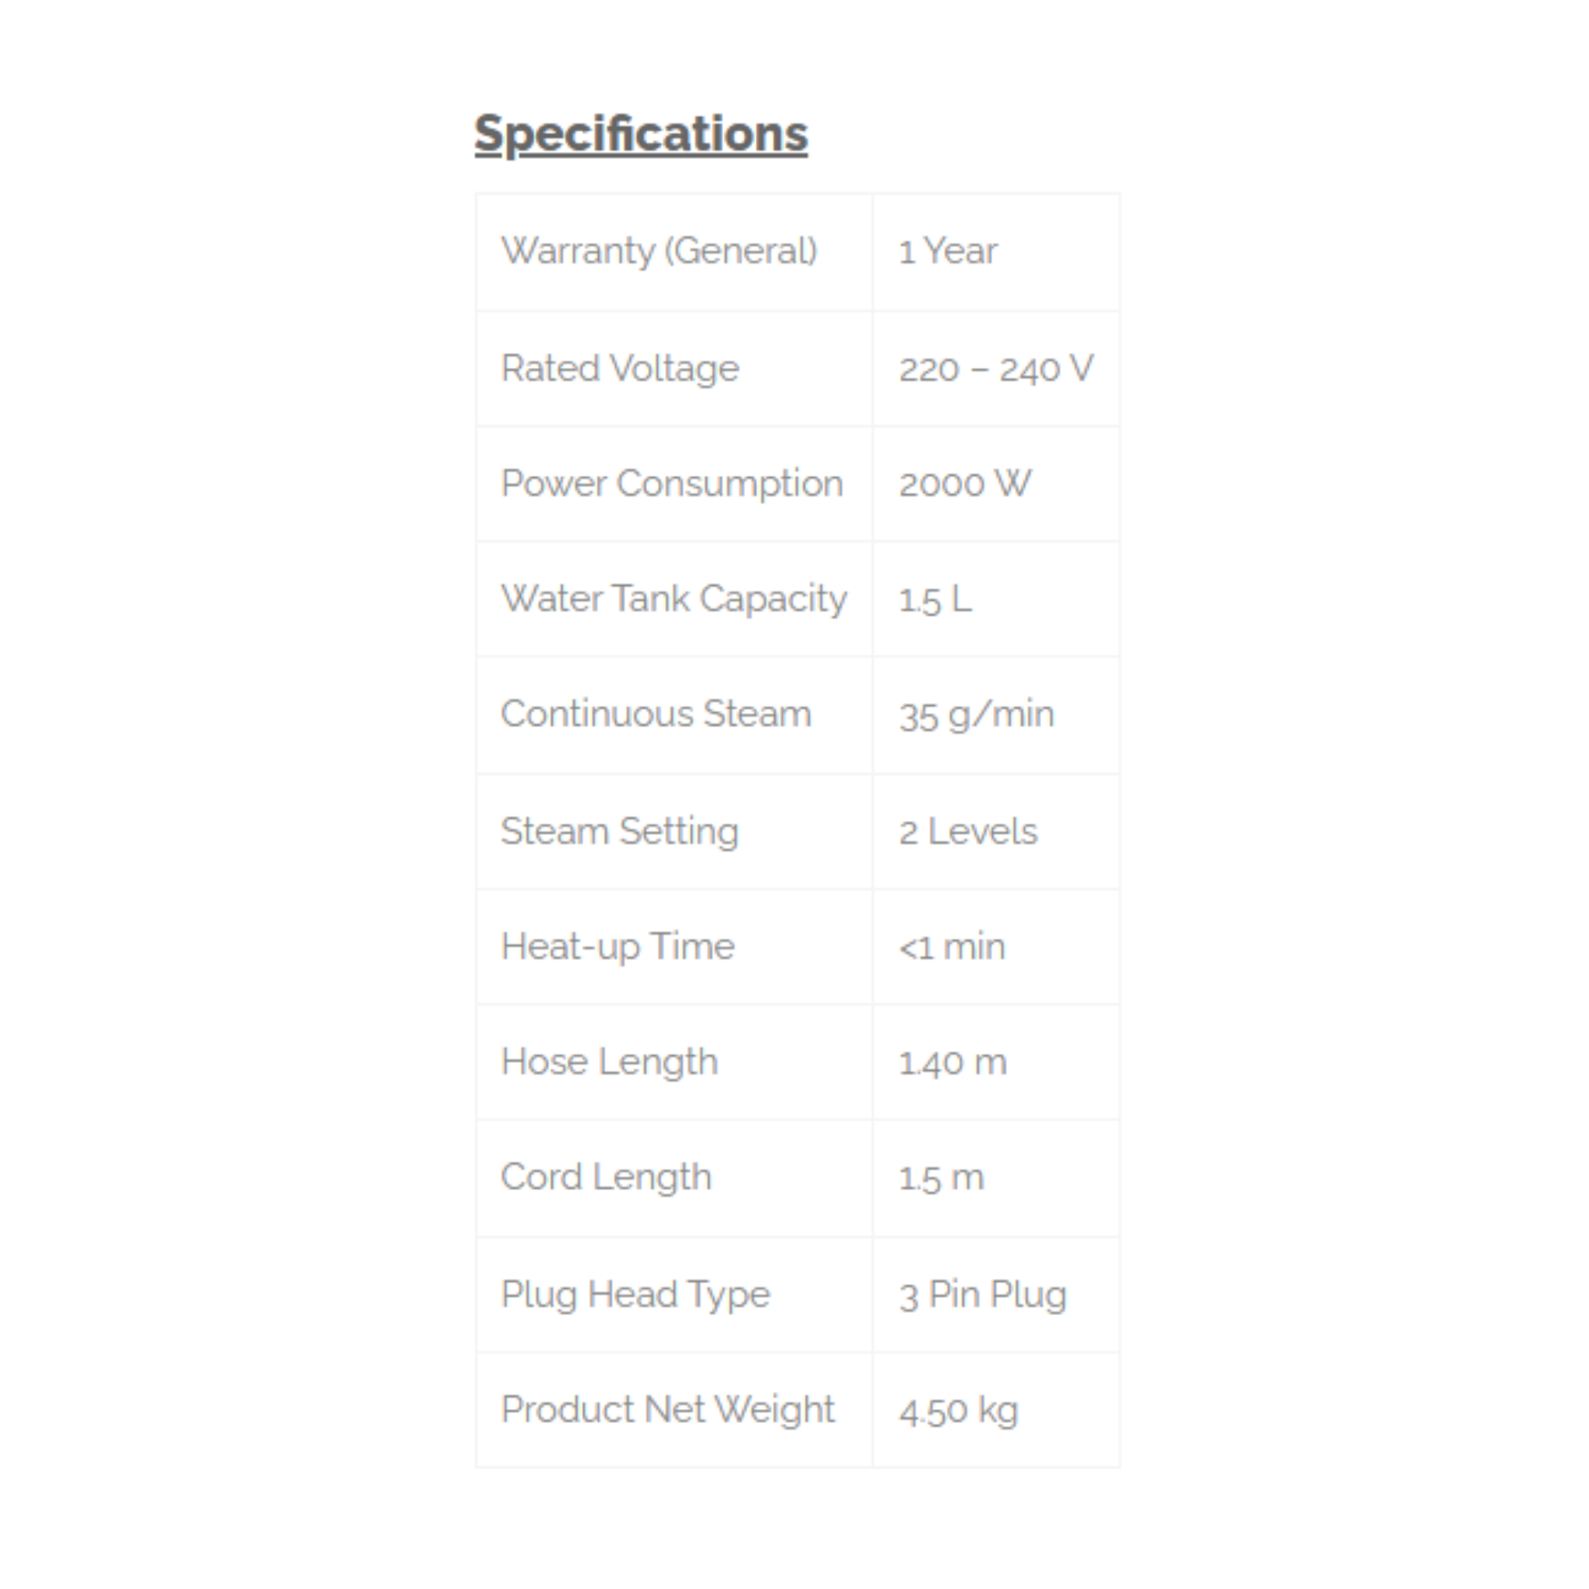
Task: Click the Continuous Steam label
Action: [656, 714]
